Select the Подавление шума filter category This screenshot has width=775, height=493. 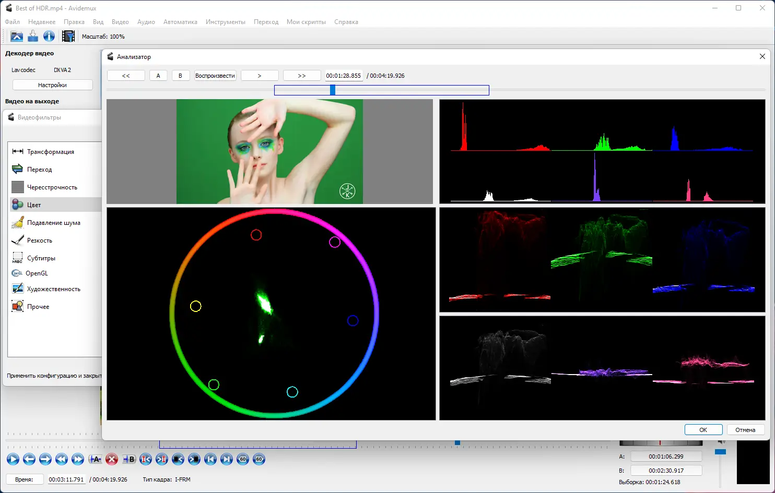coord(53,223)
